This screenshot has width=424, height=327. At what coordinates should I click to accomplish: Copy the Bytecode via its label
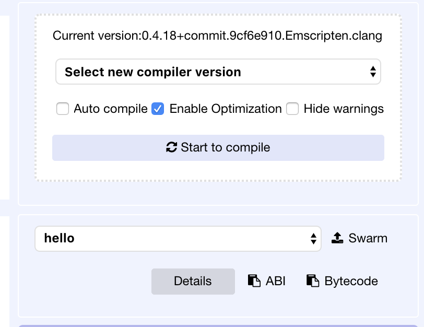351,281
